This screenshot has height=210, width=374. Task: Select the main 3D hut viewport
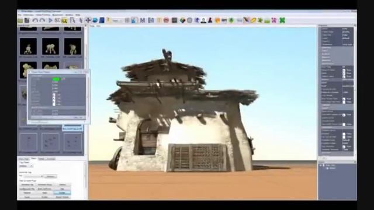[203, 113]
